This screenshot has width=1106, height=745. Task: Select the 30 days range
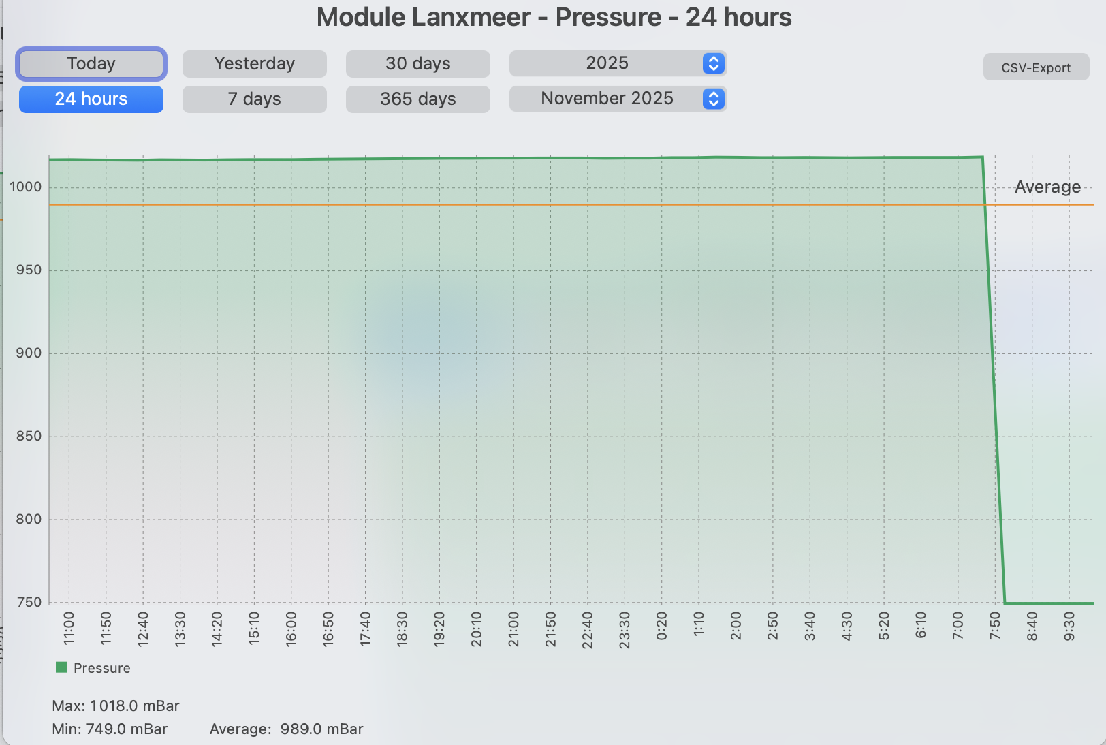[417, 64]
